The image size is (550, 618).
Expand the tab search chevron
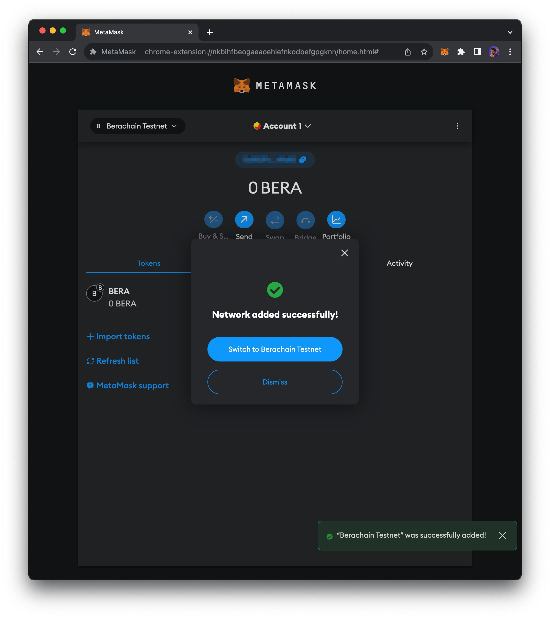[x=510, y=32]
